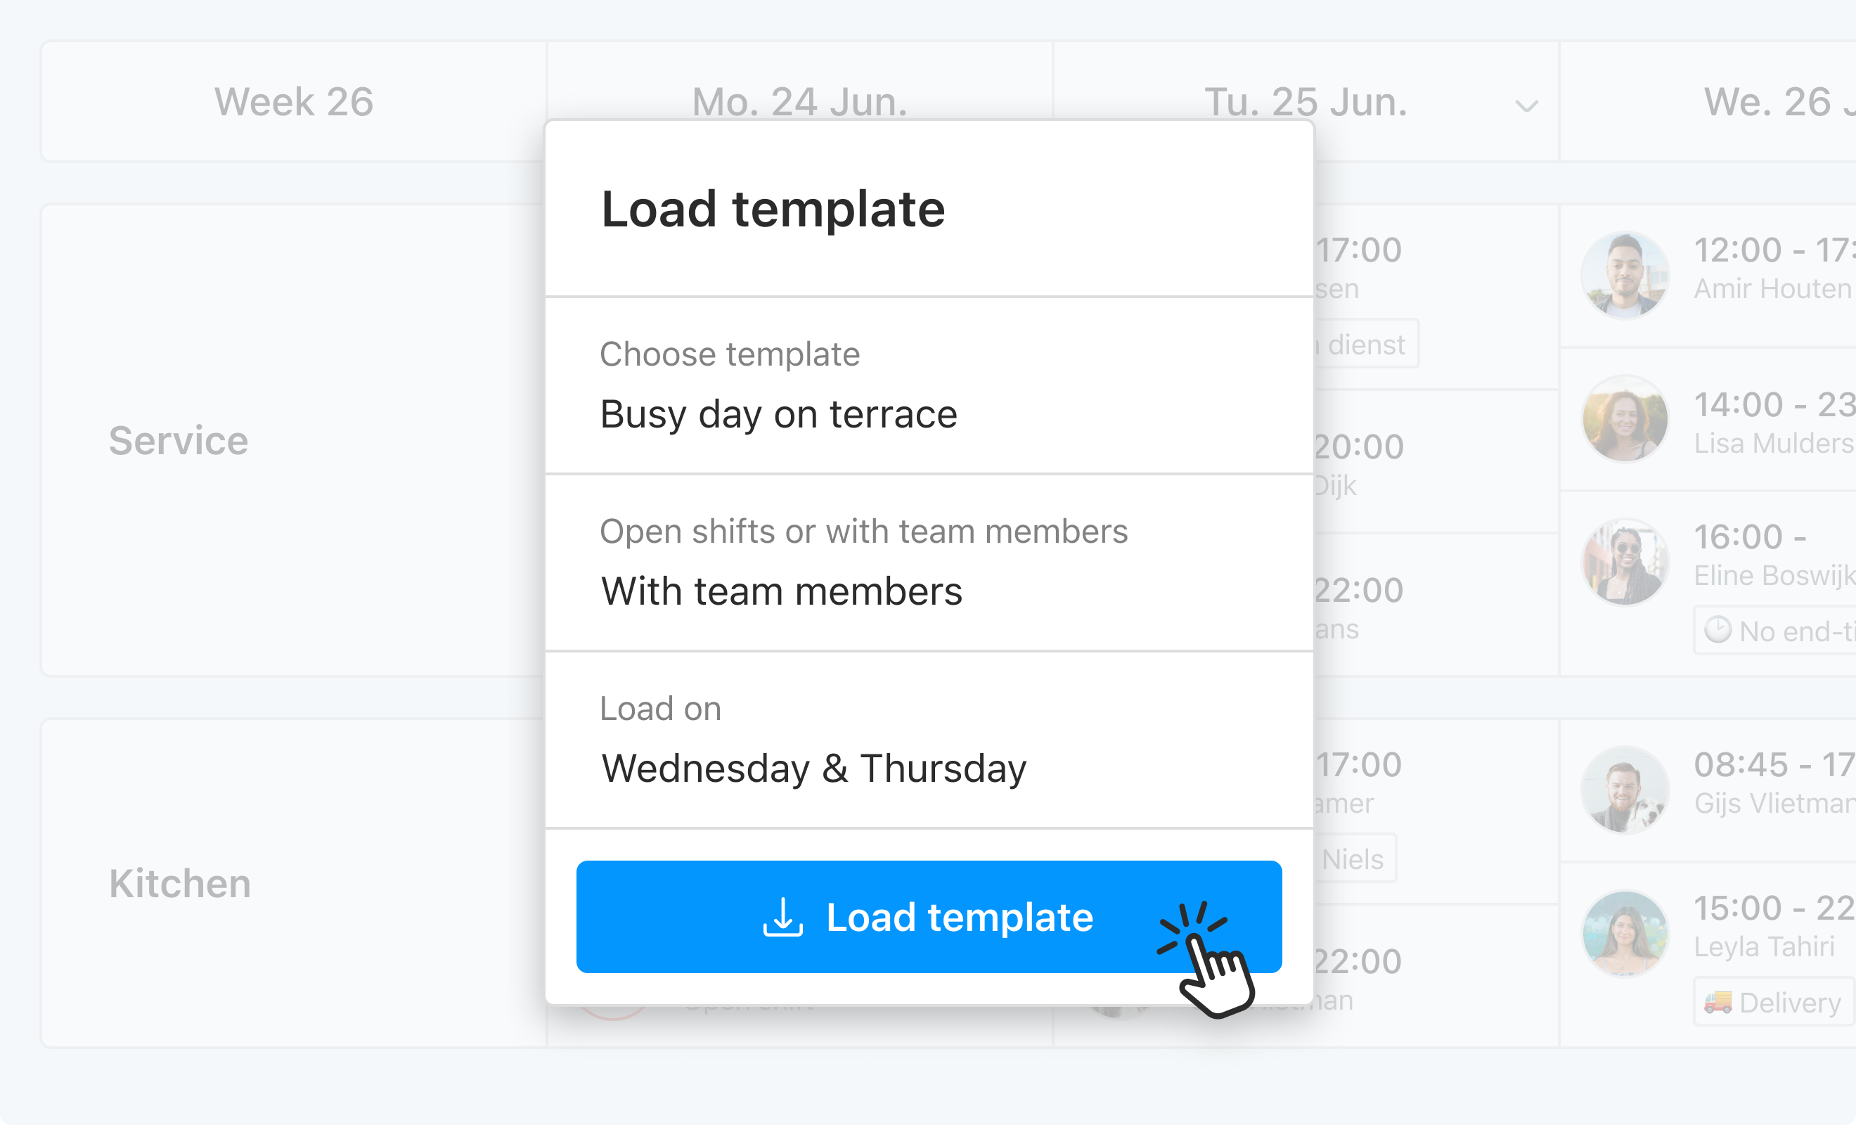
Task: Click the download icon inside Load template button
Action: [x=783, y=917]
